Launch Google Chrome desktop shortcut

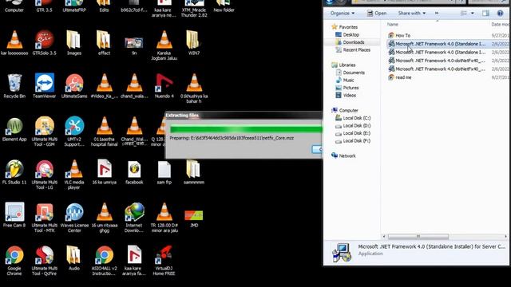click(14, 261)
